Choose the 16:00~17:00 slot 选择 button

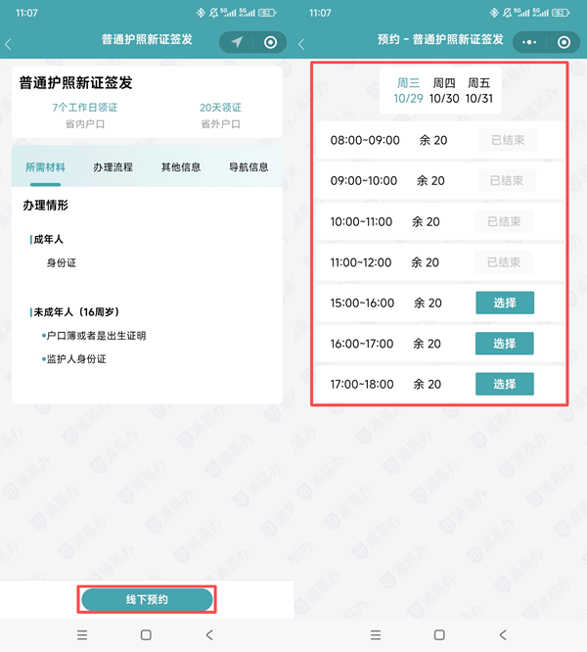(x=504, y=344)
